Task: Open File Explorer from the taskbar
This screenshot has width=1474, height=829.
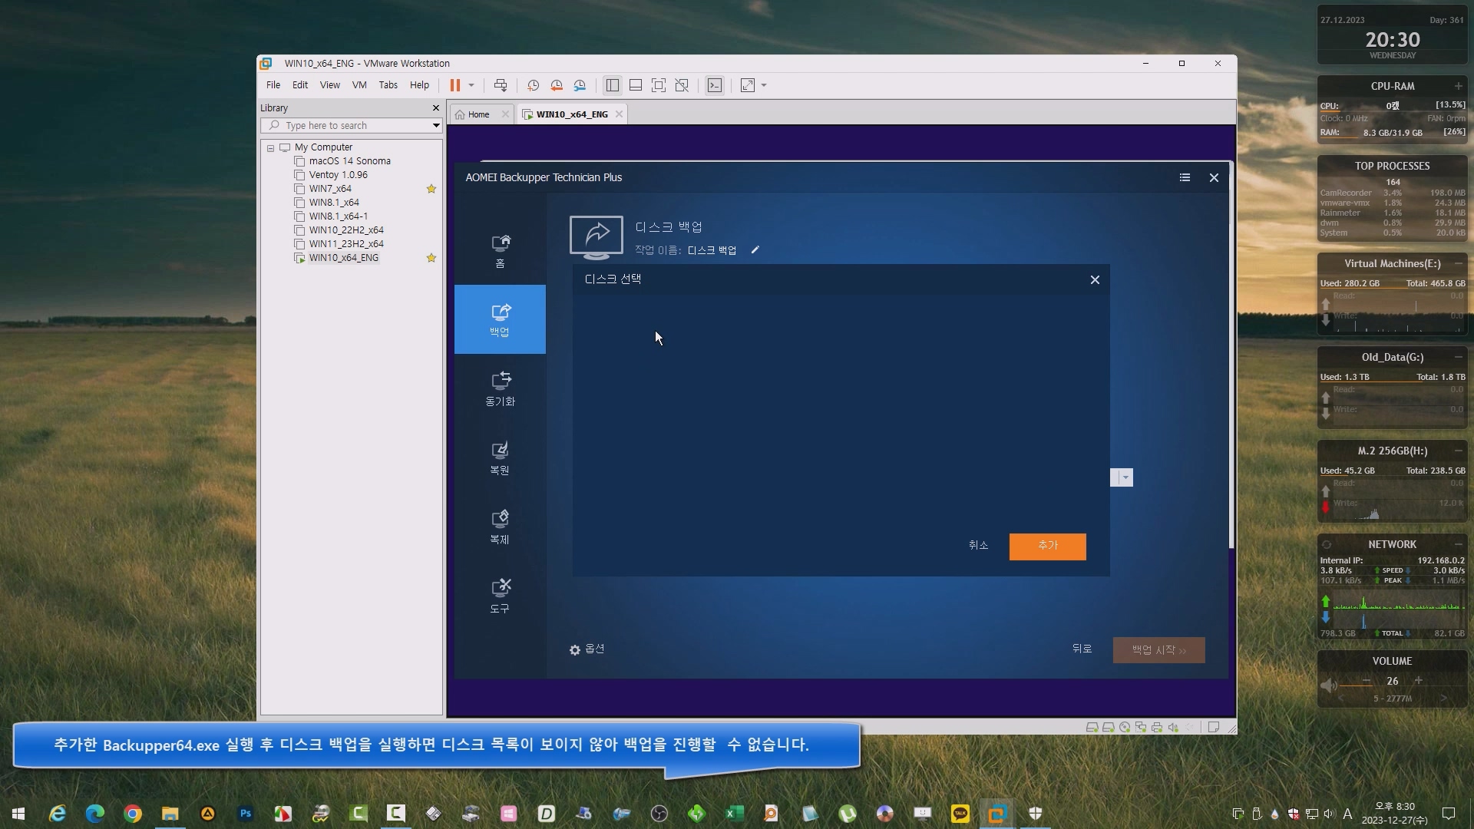Action: click(x=170, y=814)
